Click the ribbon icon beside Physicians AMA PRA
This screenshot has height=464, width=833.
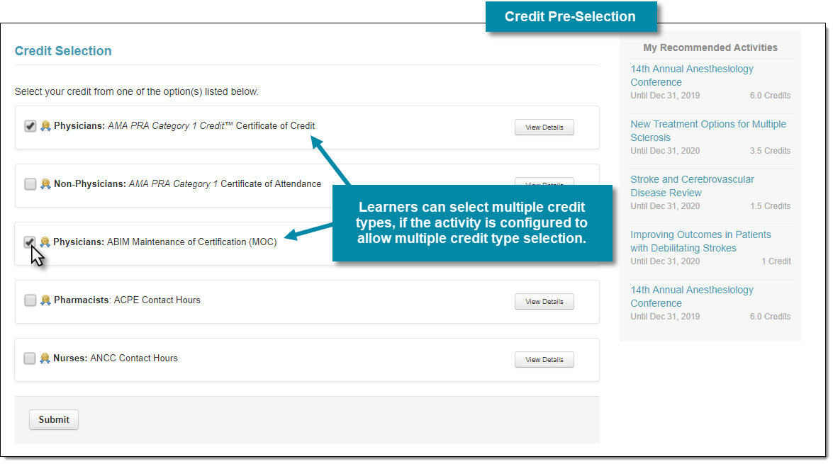pyautogui.click(x=45, y=126)
